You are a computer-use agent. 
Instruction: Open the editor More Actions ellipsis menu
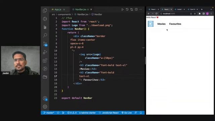pyautogui.click(x=141, y=9)
